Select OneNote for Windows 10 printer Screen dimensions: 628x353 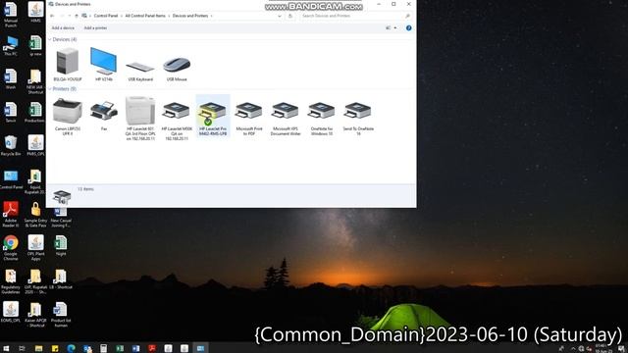pyautogui.click(x=322, y=118)
